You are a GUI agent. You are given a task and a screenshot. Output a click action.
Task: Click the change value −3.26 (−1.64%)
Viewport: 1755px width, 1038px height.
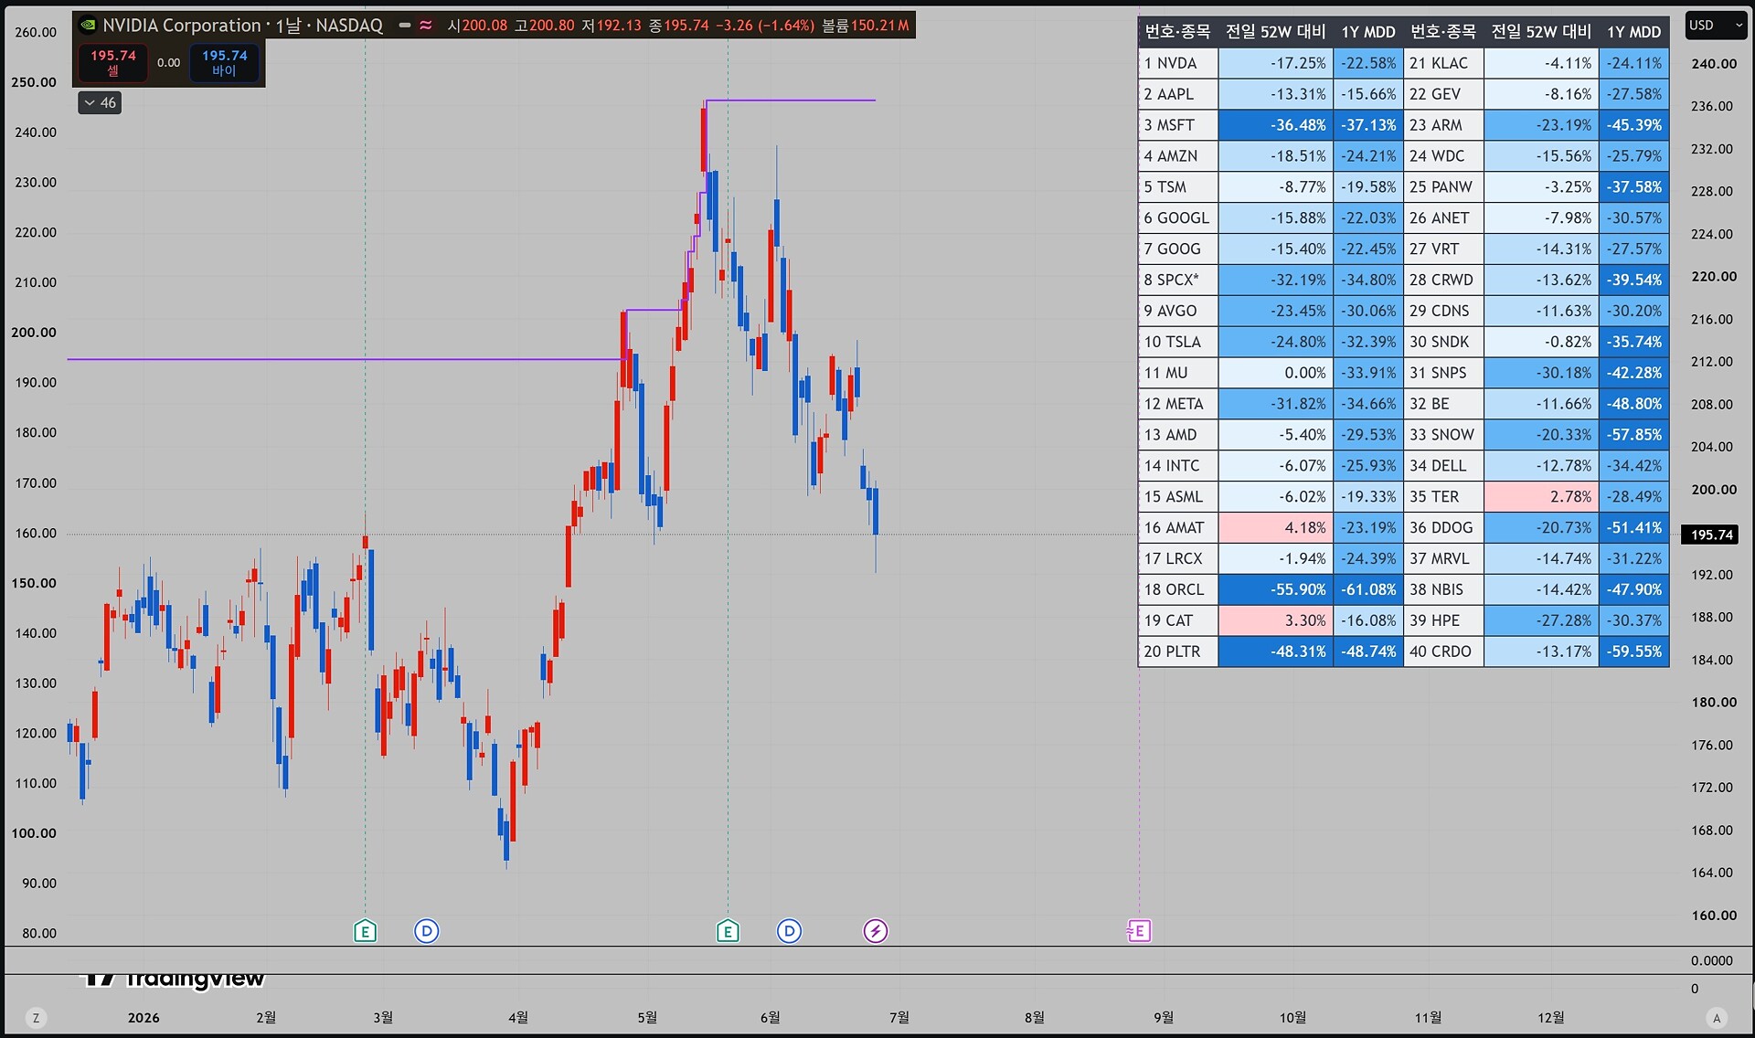[x=764, y=26]
